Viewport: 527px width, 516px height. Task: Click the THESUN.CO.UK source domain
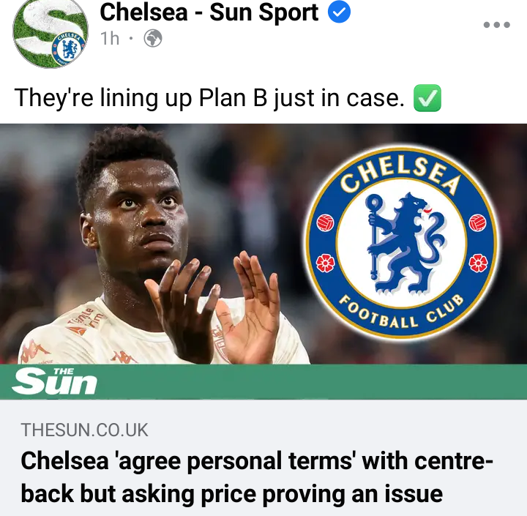(x=84, y=430)
